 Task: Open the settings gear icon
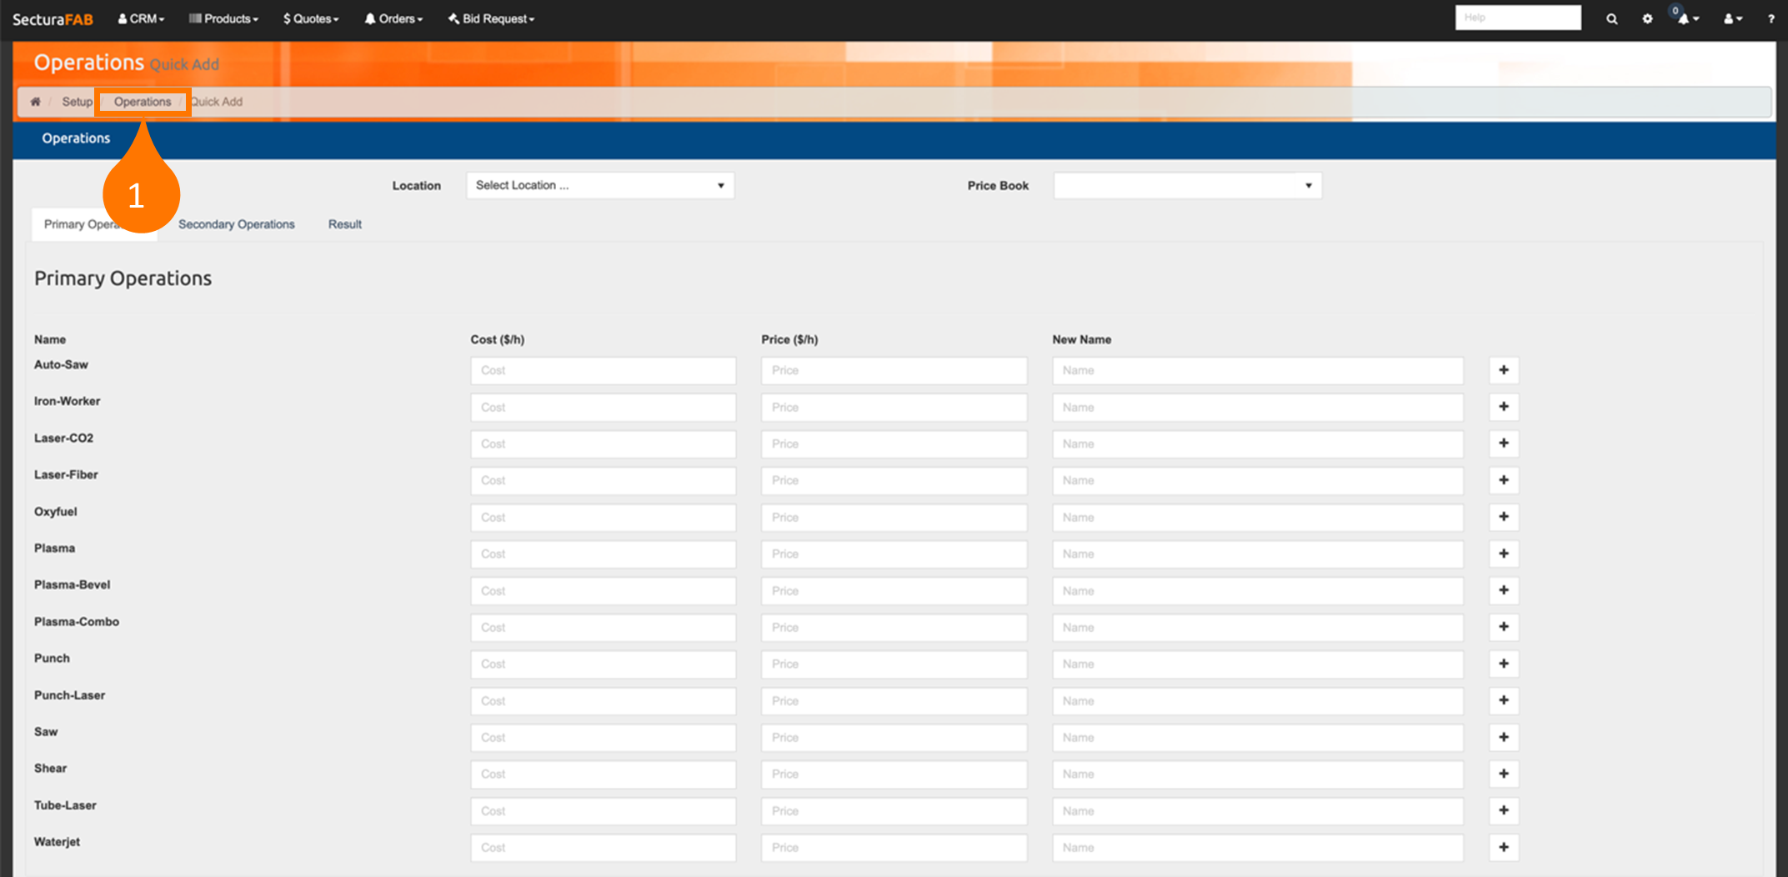[1647, 18]
